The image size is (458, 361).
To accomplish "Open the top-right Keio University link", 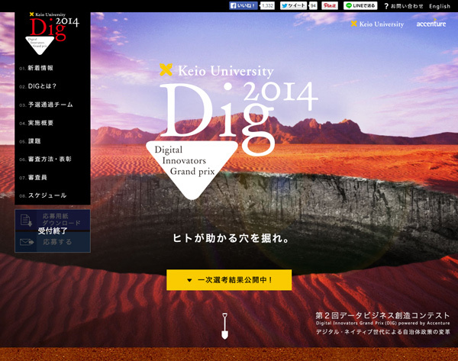I will [377, 24].
